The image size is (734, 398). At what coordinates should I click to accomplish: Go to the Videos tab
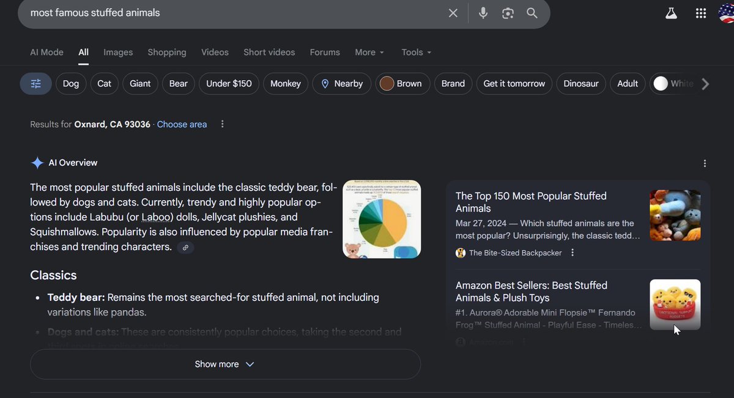click(215, 53)
